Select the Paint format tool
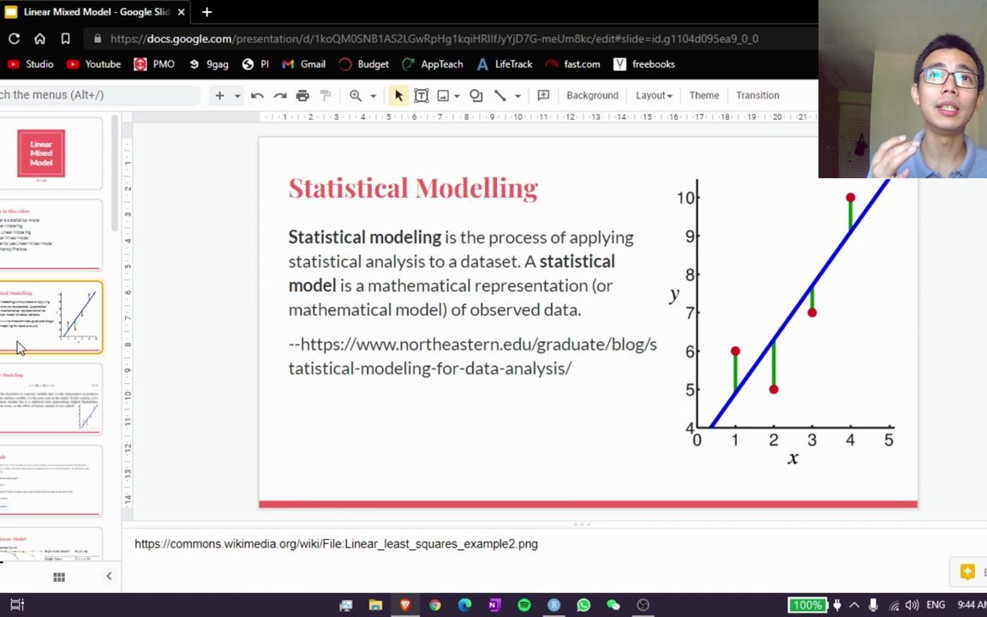Screen dimensions: 987x617 click(325, 95)
